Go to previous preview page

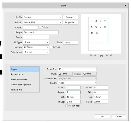tap(95, 56)
